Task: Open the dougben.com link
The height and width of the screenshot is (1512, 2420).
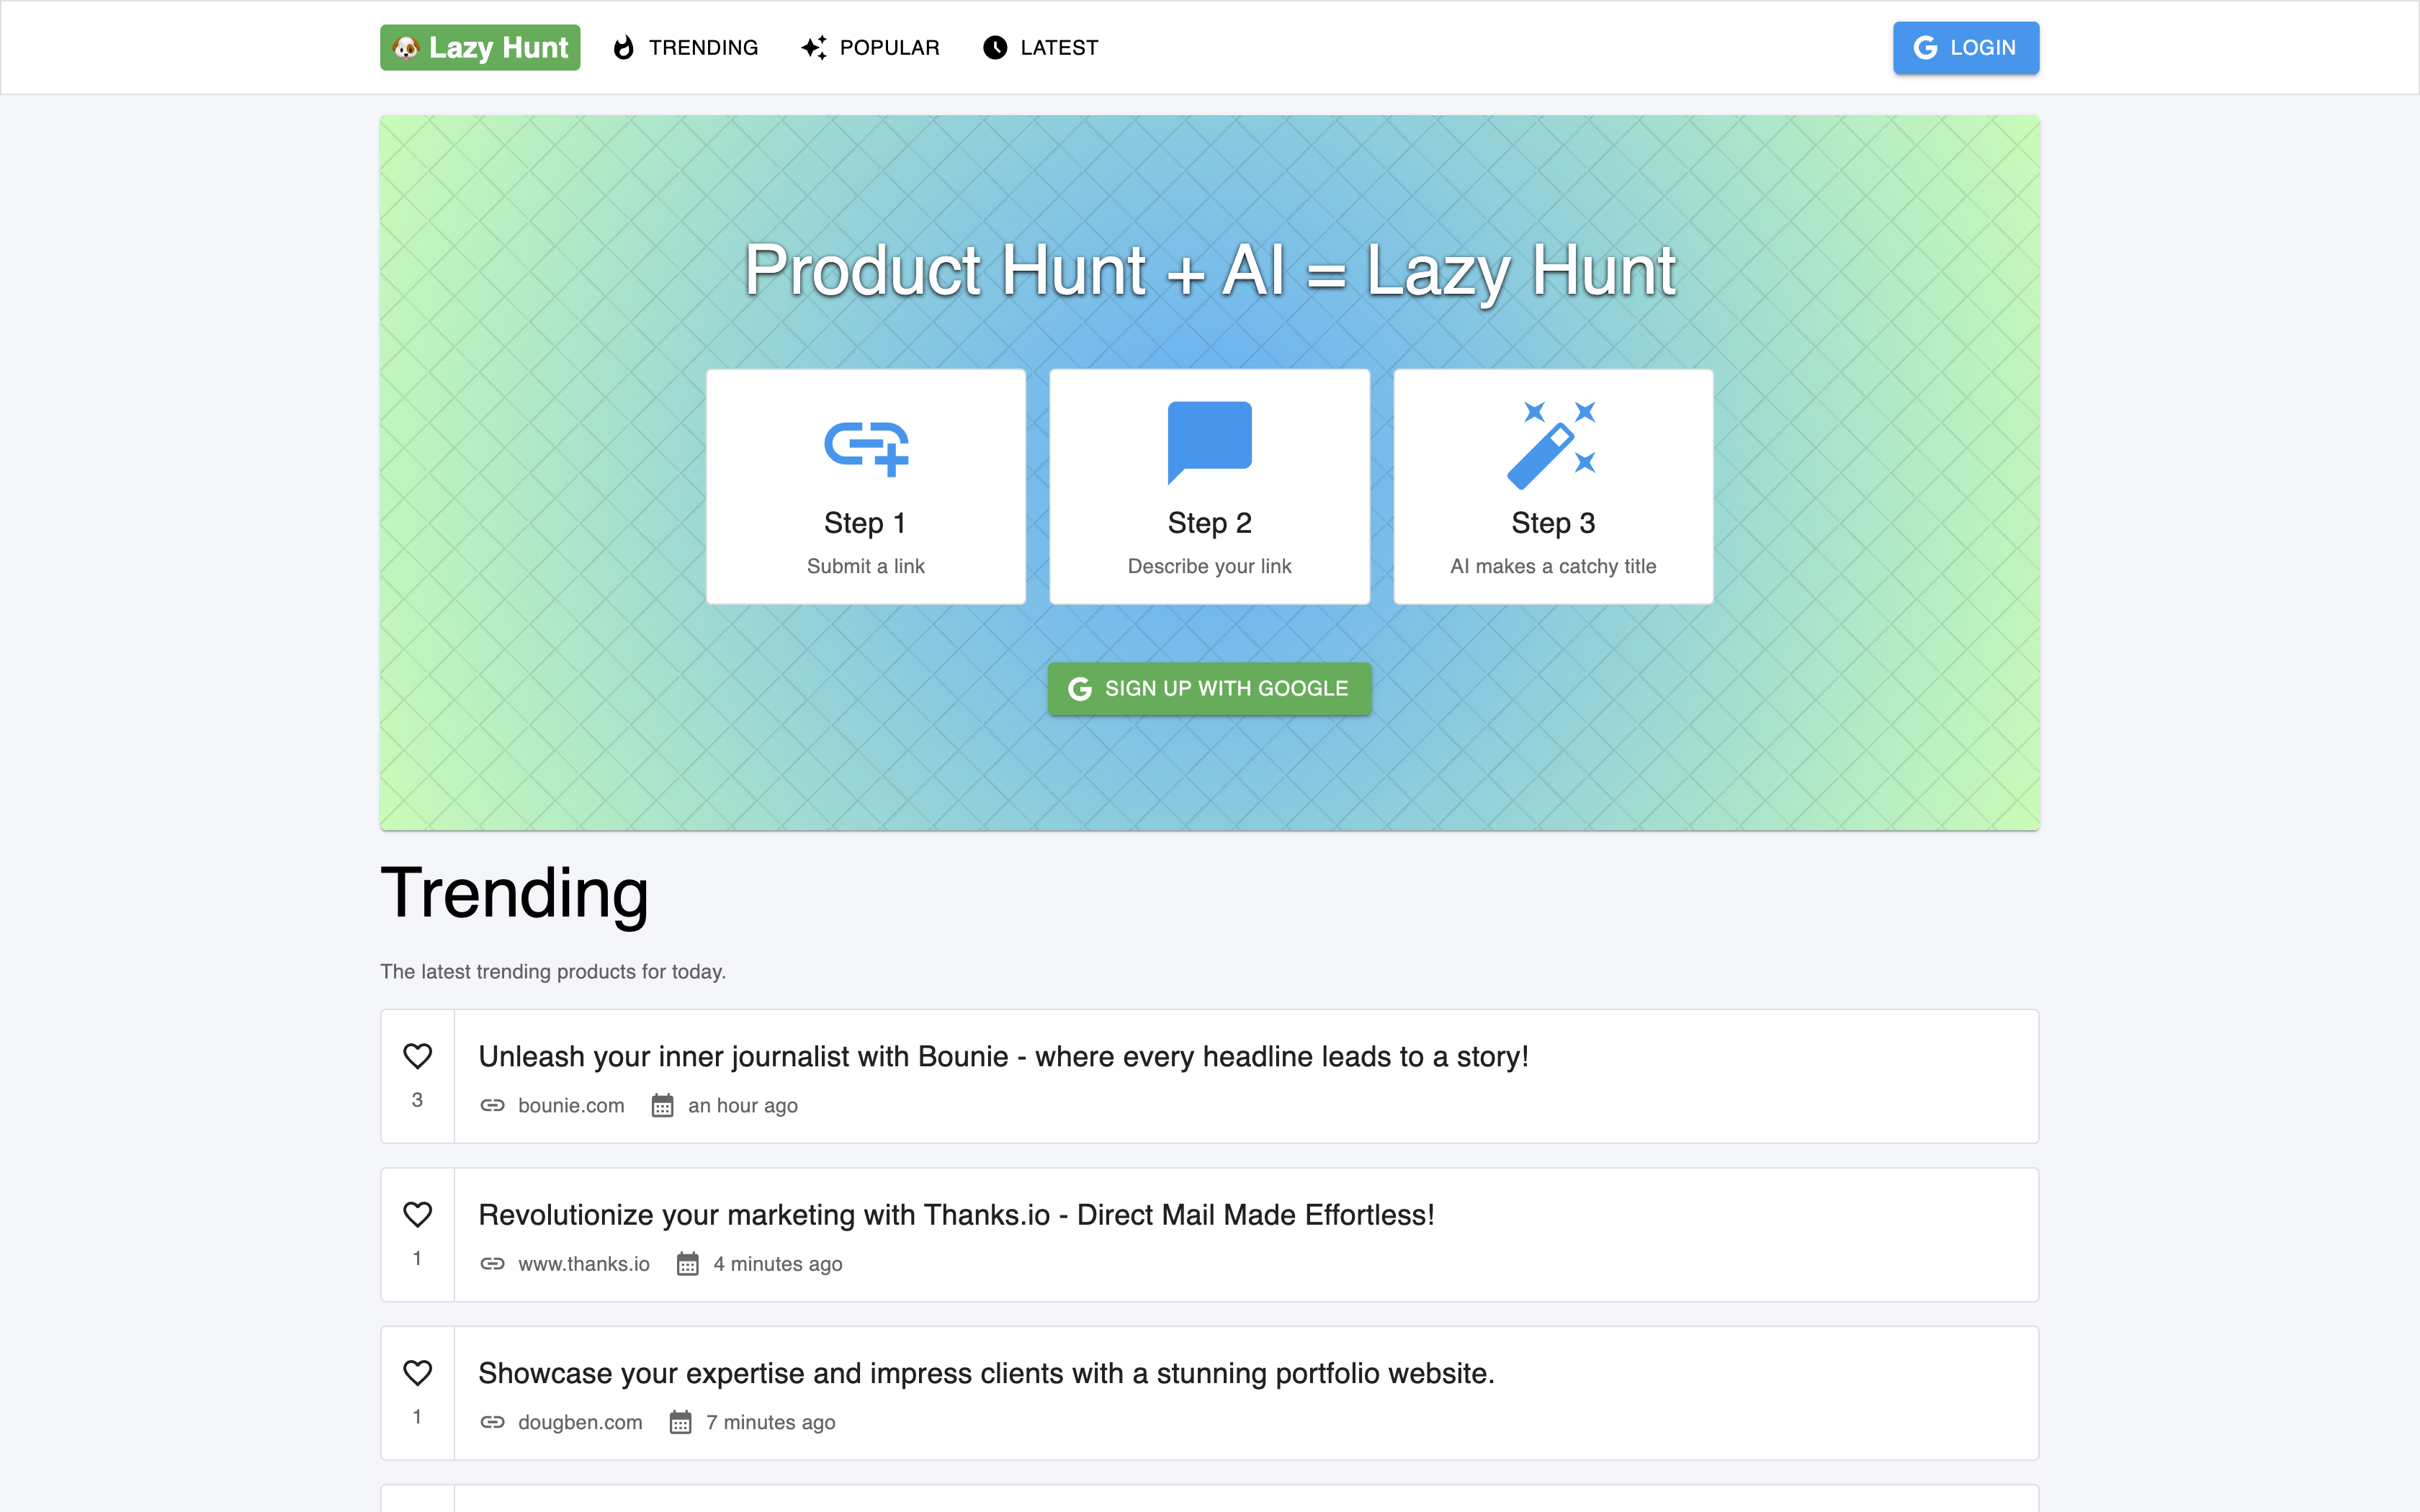Action: (579, 1421)
